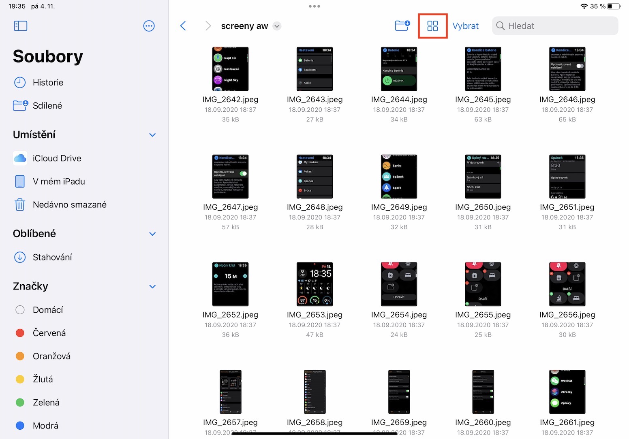
Task: Click the Modrá tag label
Action: [45, 426]
